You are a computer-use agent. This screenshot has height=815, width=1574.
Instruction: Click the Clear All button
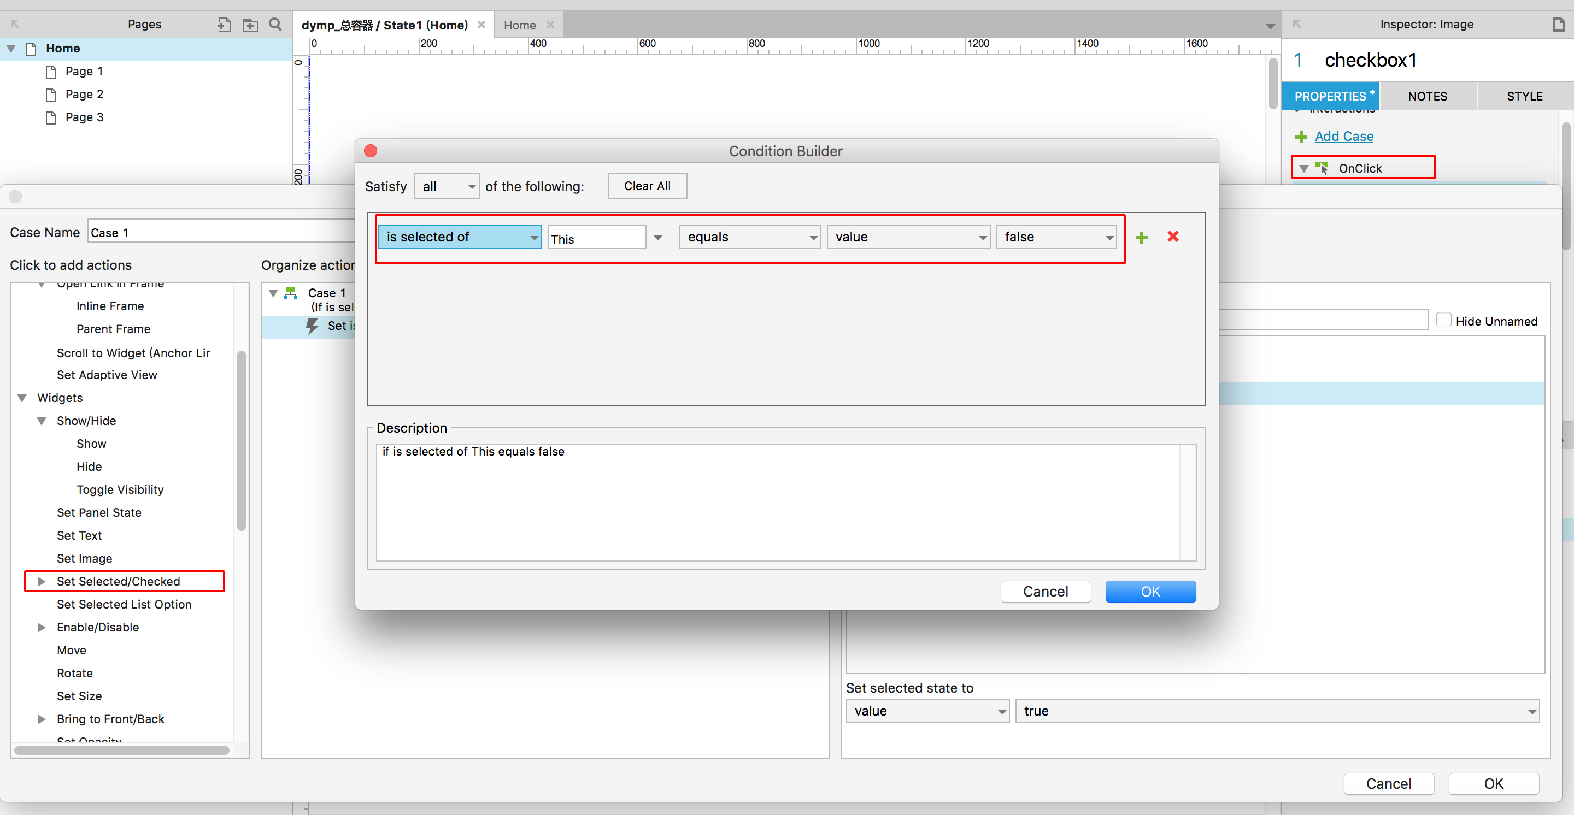tap(647, 186)
